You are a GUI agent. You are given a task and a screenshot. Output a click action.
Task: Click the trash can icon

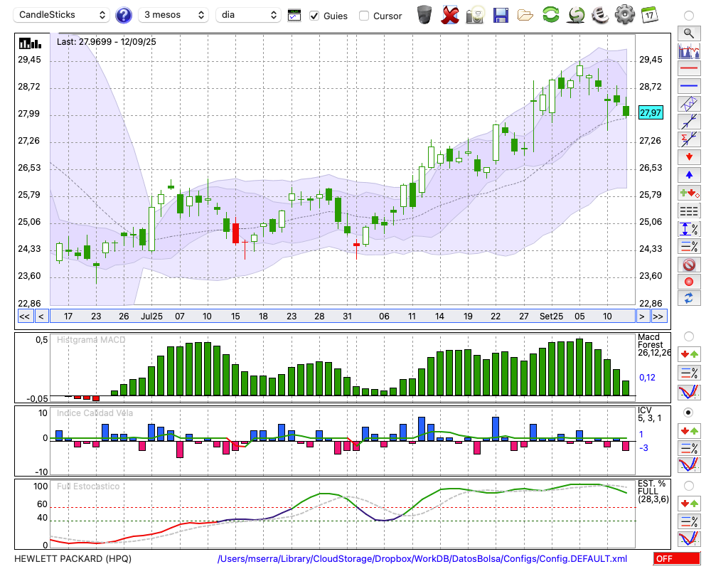[x=424, y=14]
